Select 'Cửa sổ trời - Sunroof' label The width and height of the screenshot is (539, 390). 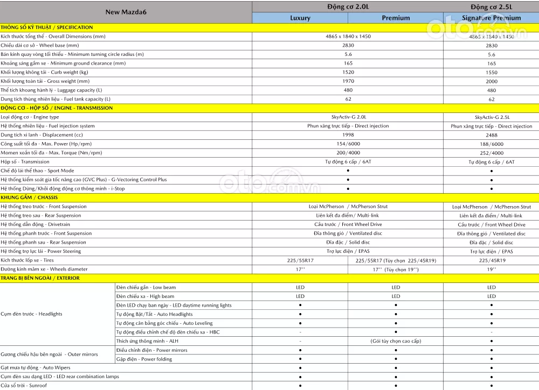click(24, 386)
